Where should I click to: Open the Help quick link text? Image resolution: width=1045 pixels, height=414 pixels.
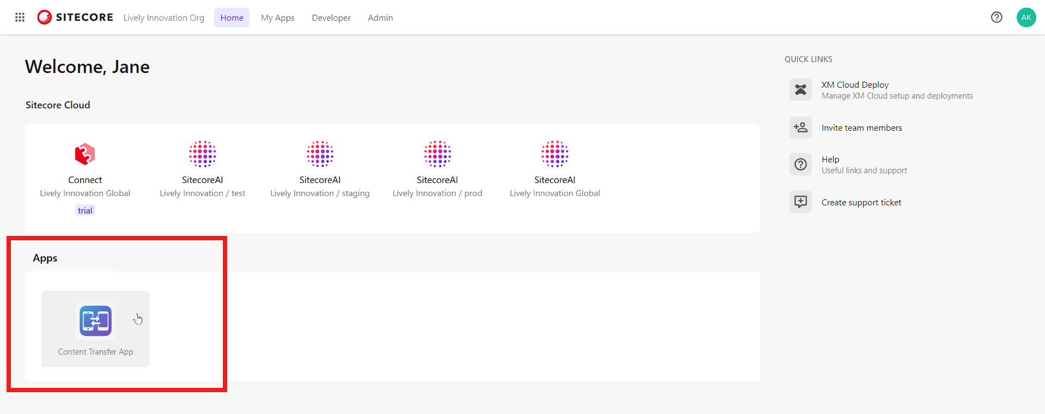coord(830,159)
